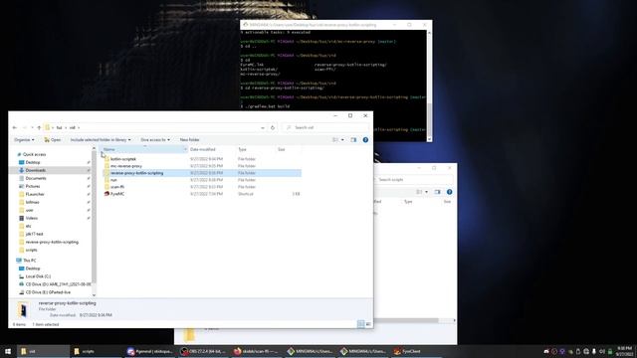Toggle preview pane in scripts Explorer window
Screen dimensions: 637x358
pyautogui.click(x=437, y=192)
